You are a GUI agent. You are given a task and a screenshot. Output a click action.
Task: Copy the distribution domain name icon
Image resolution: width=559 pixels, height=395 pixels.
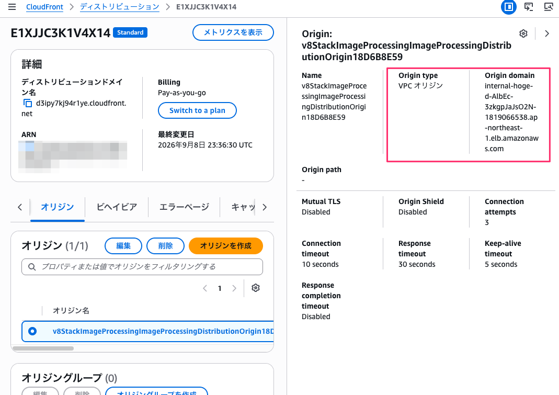pos(27,103)
